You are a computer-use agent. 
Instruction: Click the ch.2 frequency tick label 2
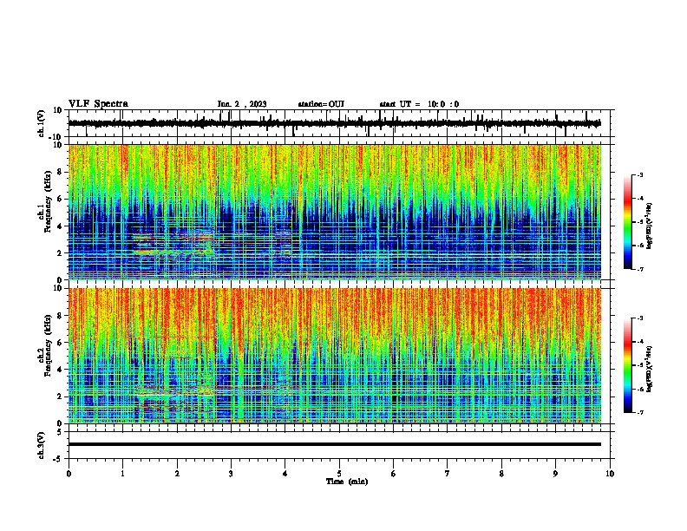point(60,397)
